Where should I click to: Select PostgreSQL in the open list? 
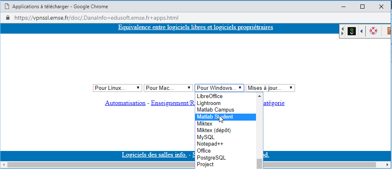click(x=211, y=158)
